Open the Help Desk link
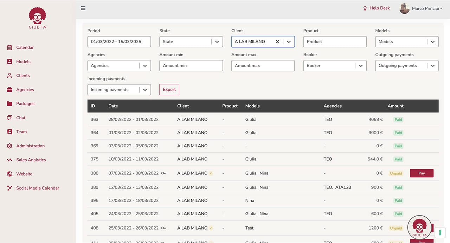450x243 pixels. (x=380, y=8)
